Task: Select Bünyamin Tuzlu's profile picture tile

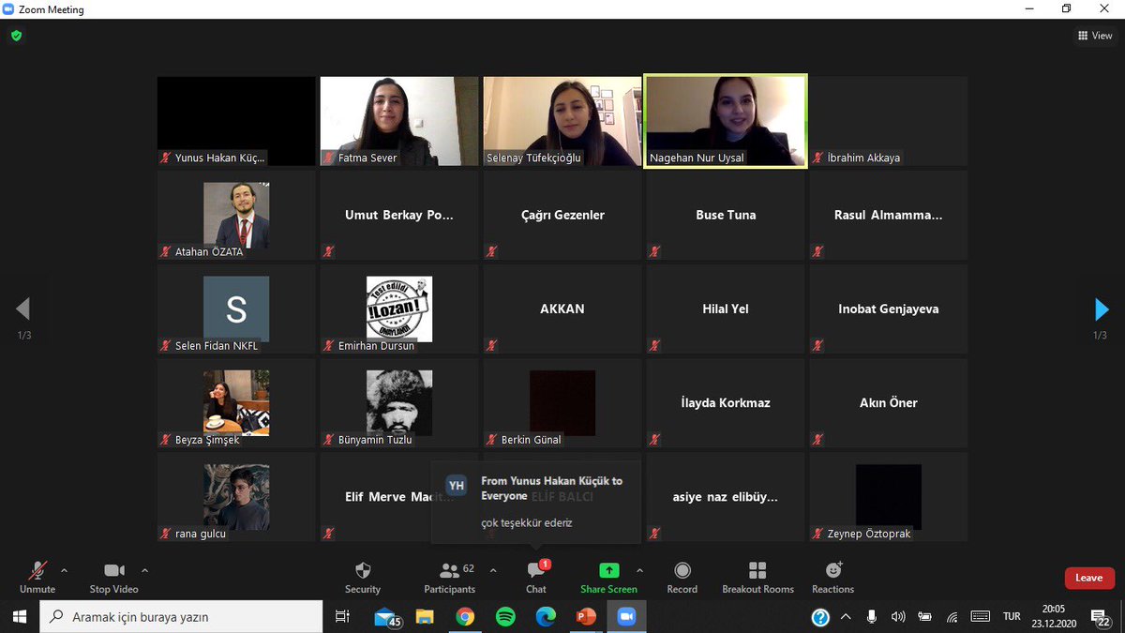Action: pos(399,402)
